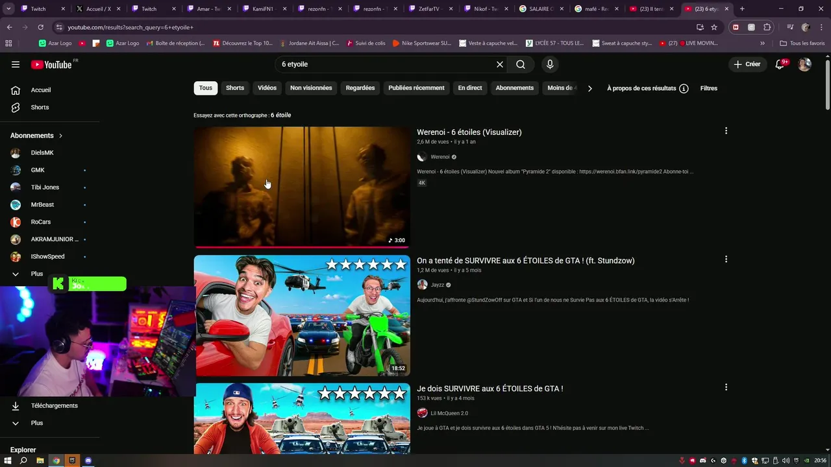Open Je dois SURVIVRE aux 6 ÉTOILES title
This screenshot has height=467, width=831.
click(x=490, y=389)
